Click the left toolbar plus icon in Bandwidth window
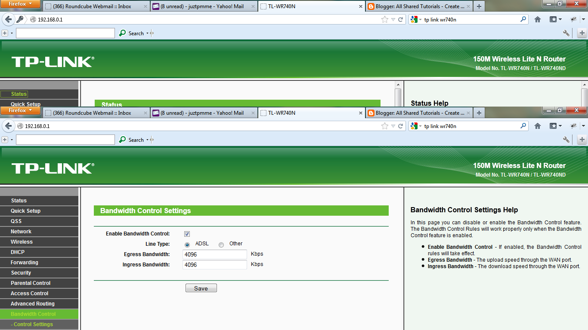This screenshot has width=588, height=330. (5, 140)
